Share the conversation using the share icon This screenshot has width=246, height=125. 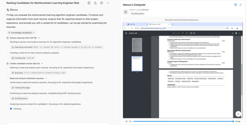click(x=95, y=3)
